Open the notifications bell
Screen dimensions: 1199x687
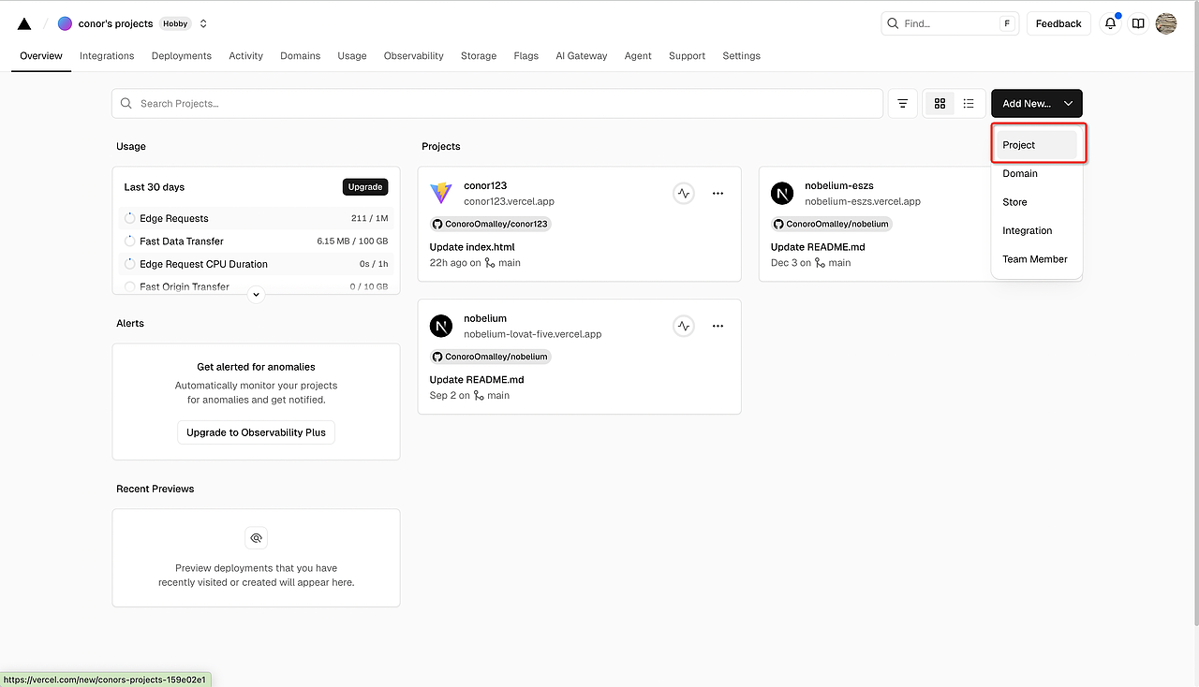pyautogui.click(x=1110, y=23)
